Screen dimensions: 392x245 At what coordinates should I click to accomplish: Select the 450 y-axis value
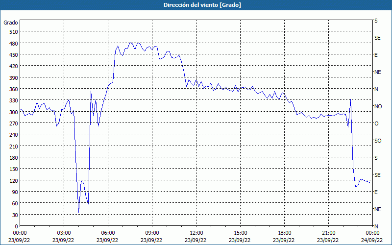(x=14, y=55)
